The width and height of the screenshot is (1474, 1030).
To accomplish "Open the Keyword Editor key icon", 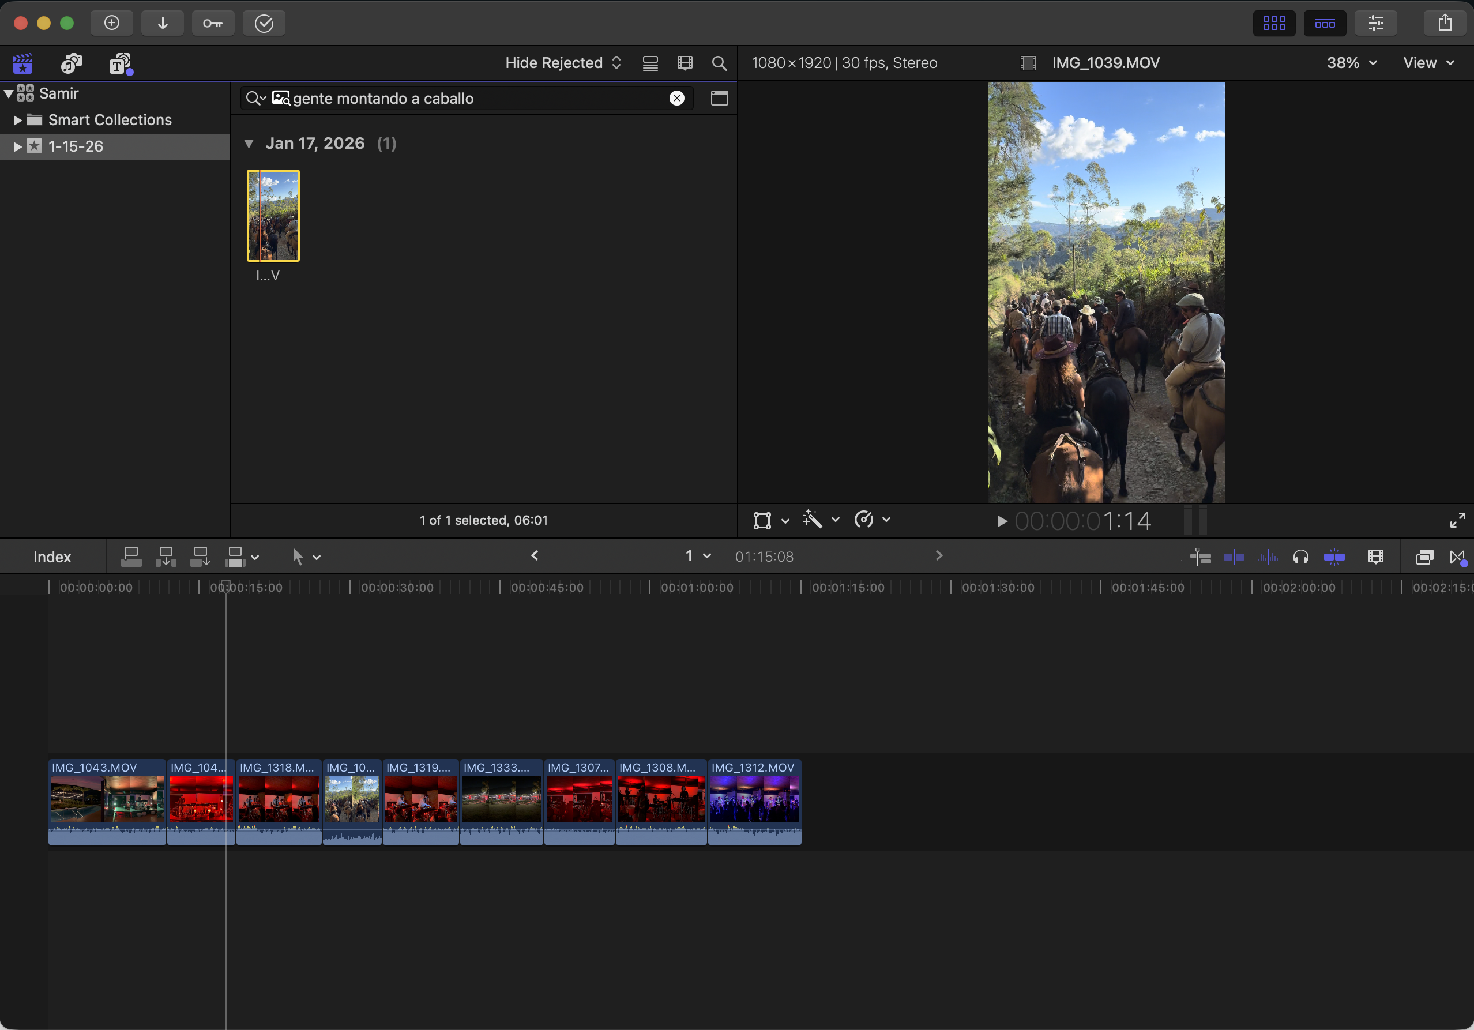I will (x=212, y=23).
